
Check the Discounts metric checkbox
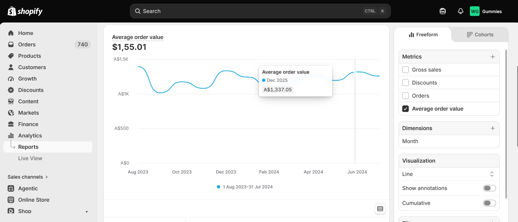point(405,83)
